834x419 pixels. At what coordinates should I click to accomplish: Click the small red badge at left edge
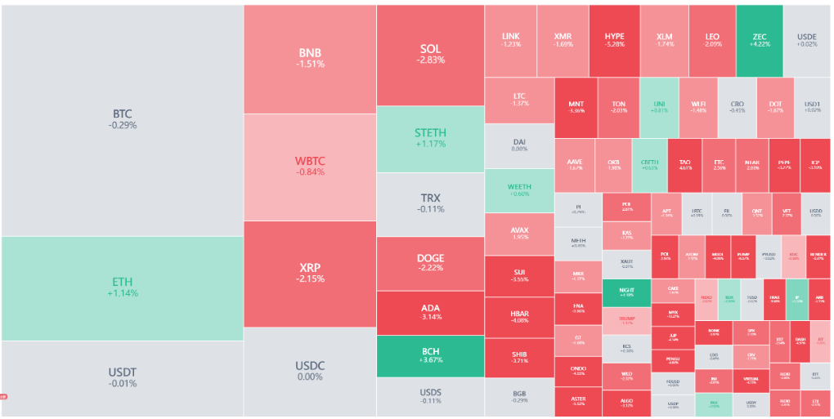[3, 396]
